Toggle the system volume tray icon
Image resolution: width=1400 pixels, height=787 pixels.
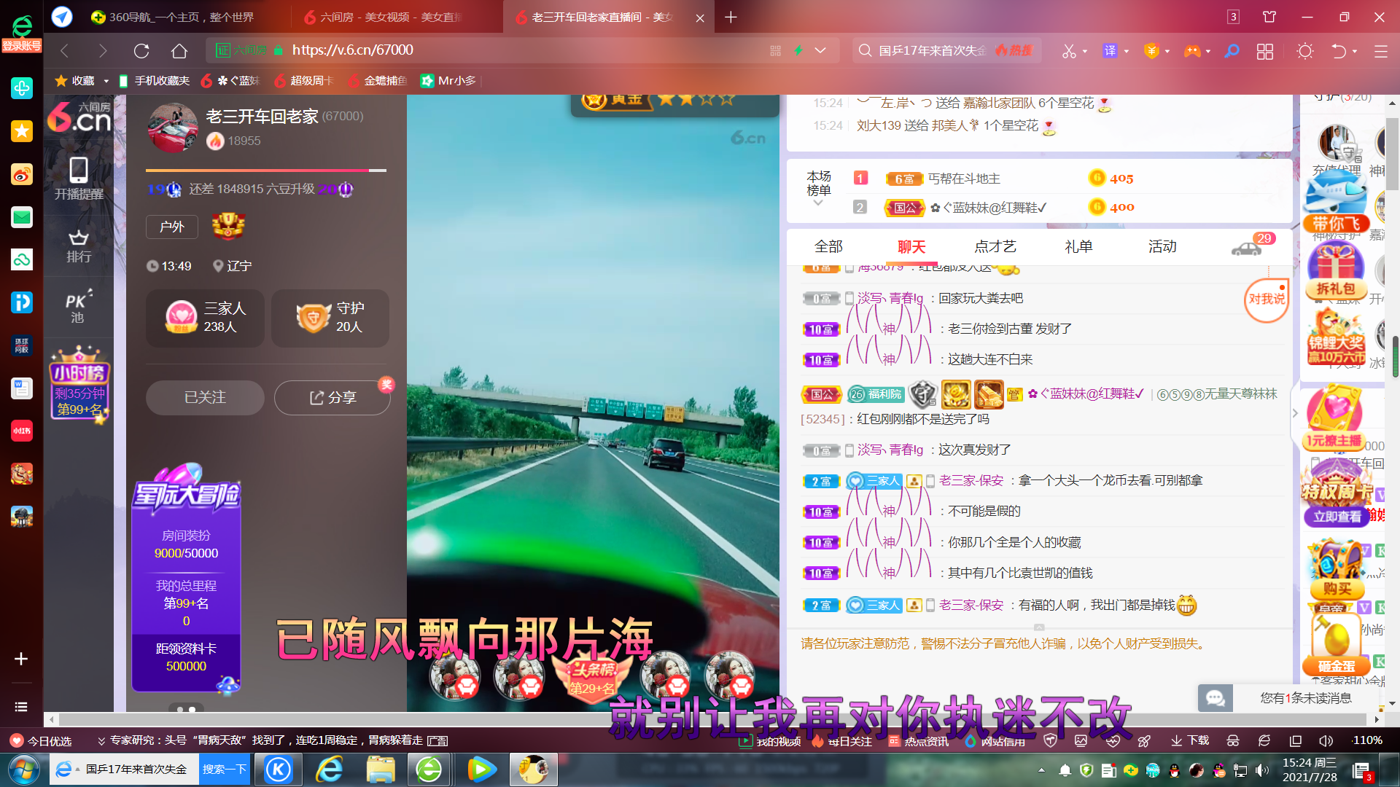[1261, 770]
